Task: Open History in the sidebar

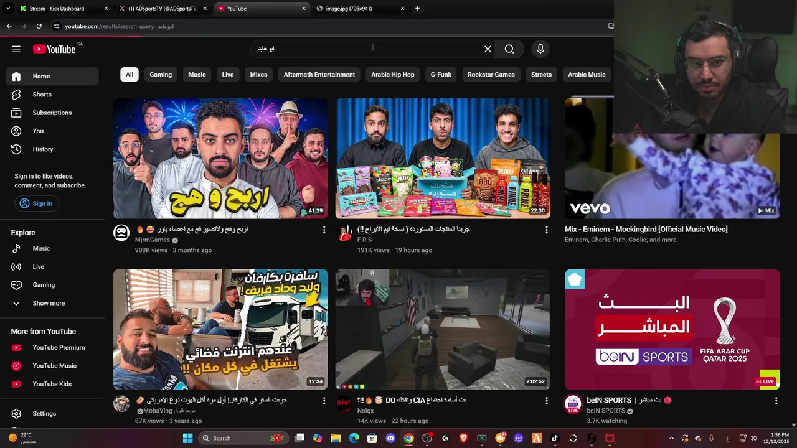Action: (52, 149)
